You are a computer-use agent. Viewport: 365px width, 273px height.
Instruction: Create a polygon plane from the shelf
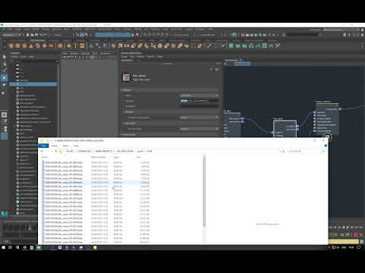click(x=44, y=45)
